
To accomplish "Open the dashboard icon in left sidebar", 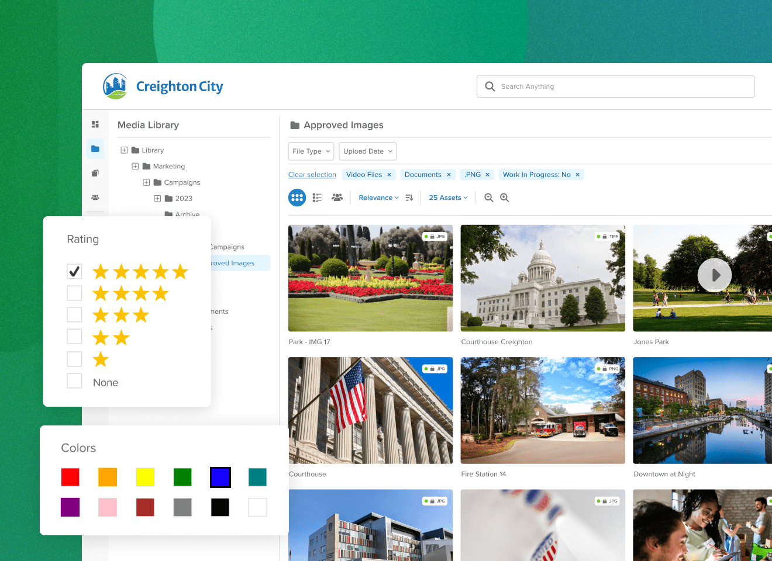I will 95,124.
